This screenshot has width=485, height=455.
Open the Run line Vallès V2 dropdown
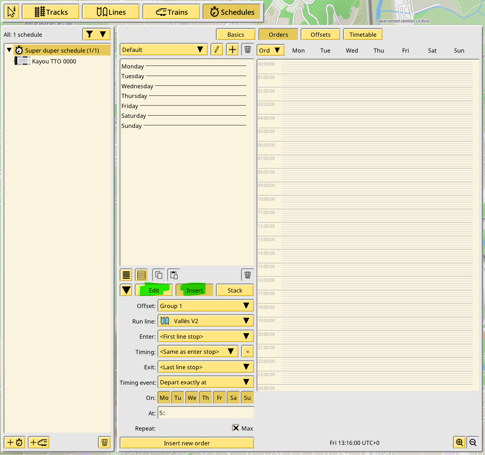206,321
